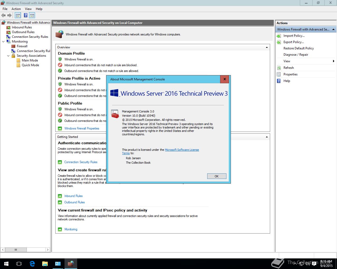Collapse the Getting Started section
The image size is (337, 269).
click(x=267, y=137)
